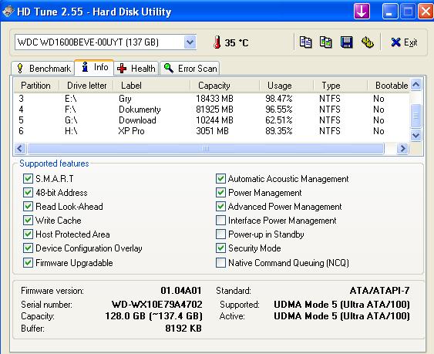Toggle the 48-bit Address checkbox

click(x=28, y=193)
